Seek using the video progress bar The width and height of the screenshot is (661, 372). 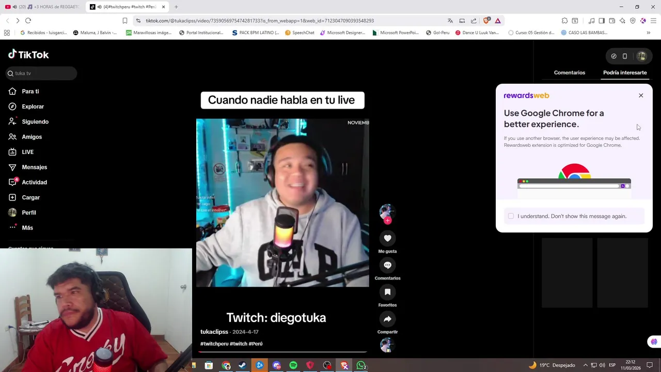(282, 352)
